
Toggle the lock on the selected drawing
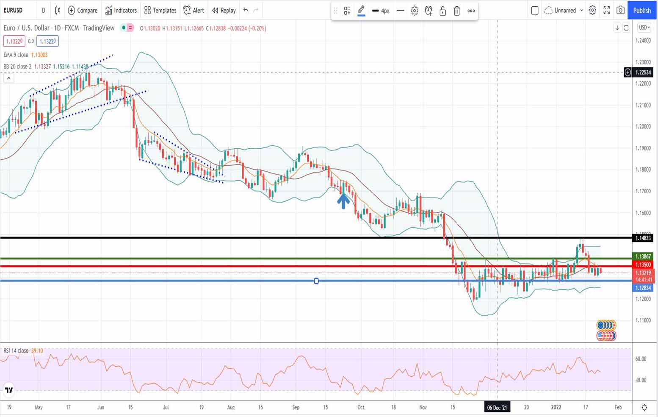point(442,11)
